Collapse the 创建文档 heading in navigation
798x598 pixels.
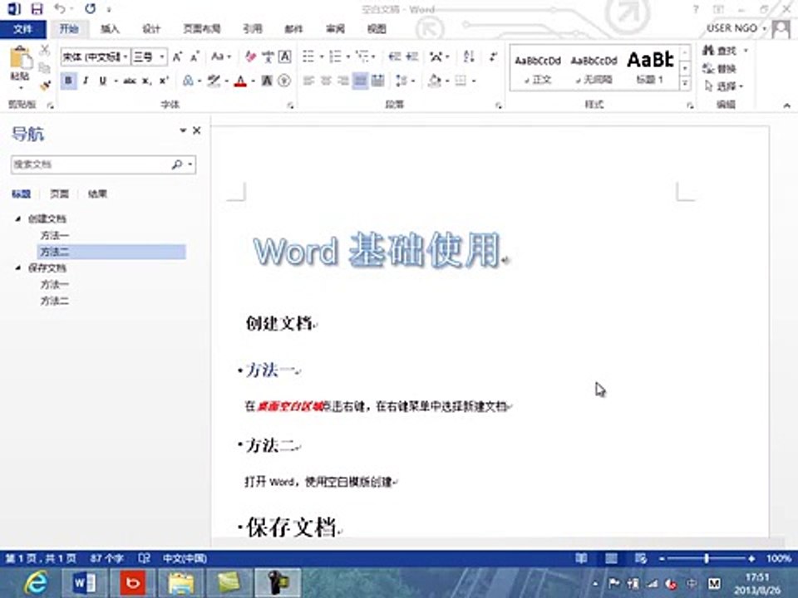[x=18, y=218]
